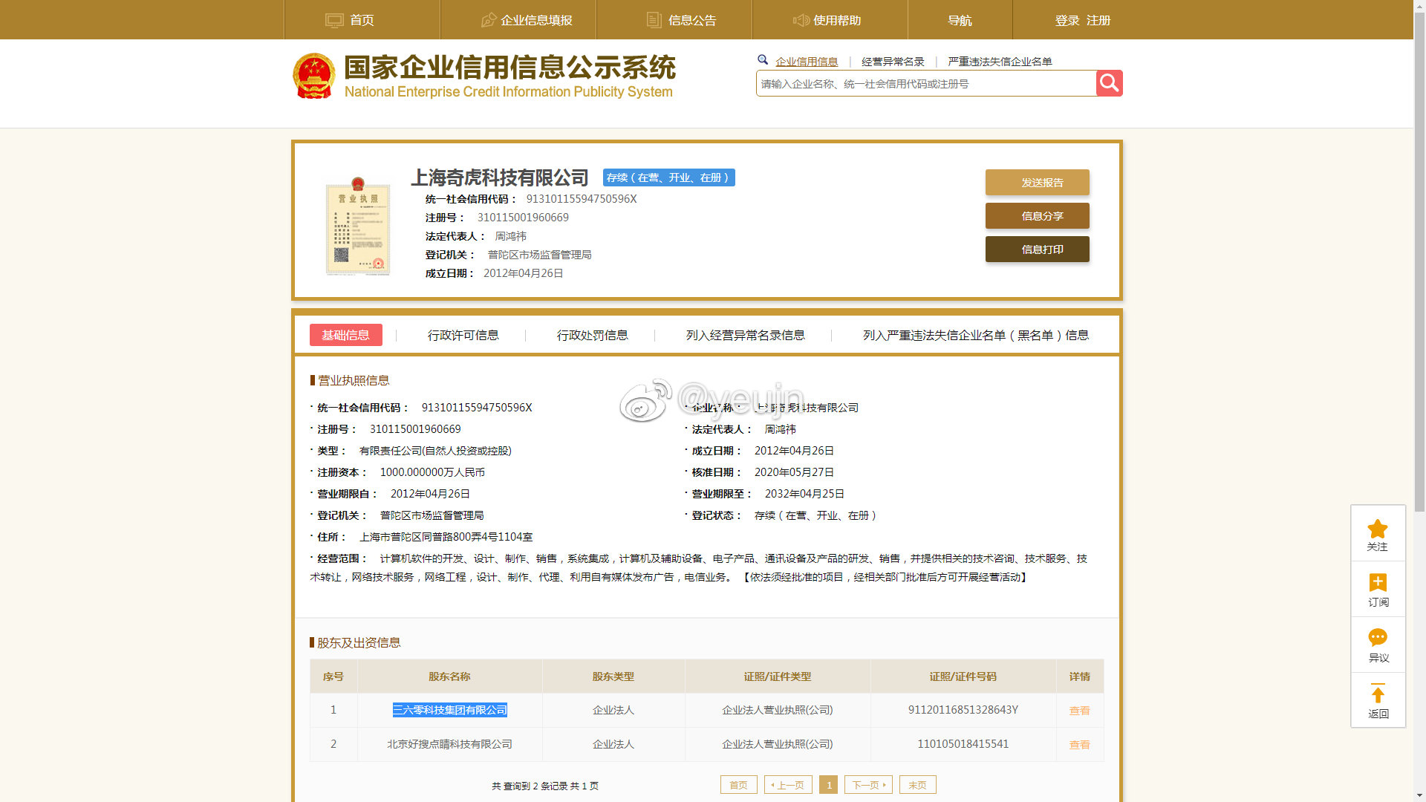Image resolution: width=1426 pixels, height=802 pixels.
Task: Click the 注册资本 value 1000.000000万人民币
Action: 432,472
